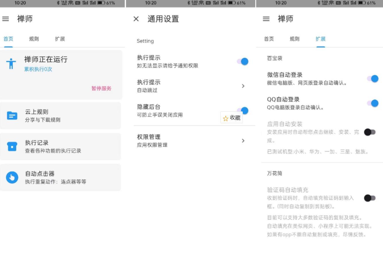Switch to 首页 tab in right screen

[x=269, y=39]
